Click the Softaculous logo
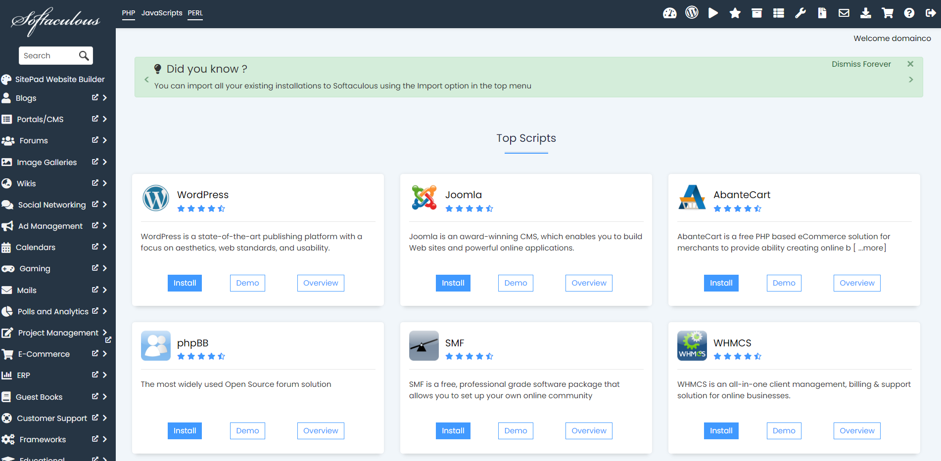This screenshot has width=941, height=461. pyautogui.click(x=55, y=21)
